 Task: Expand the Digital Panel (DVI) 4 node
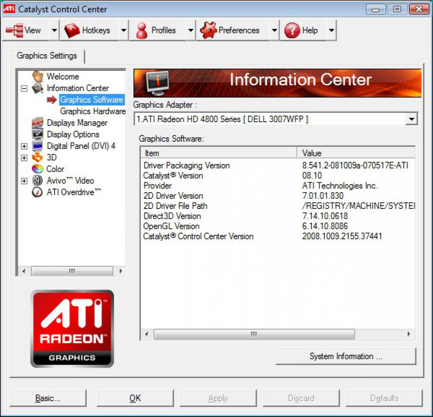click(x=24, y=146)
